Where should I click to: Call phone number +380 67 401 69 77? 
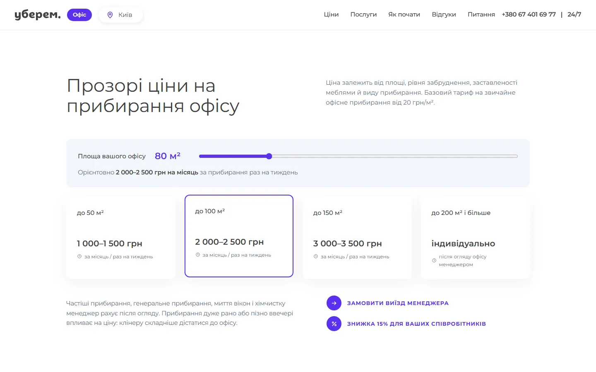tap(529, 14)
